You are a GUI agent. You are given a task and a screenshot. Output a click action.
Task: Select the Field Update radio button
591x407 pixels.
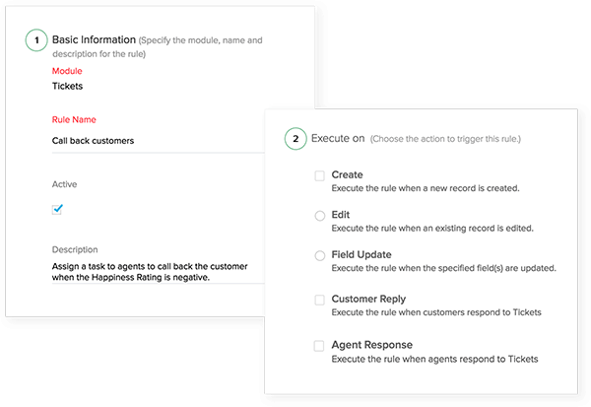tap(319, 255)
